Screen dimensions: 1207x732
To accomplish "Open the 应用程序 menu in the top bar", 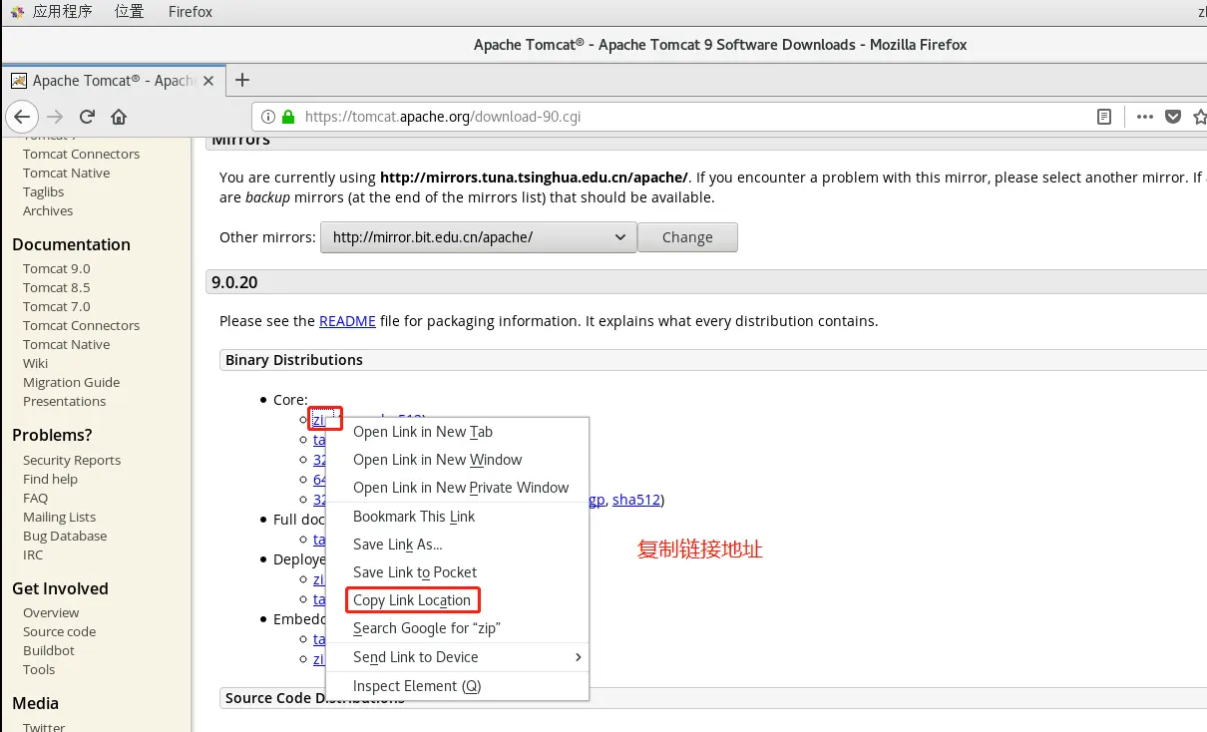I will (x=62, y=12).
